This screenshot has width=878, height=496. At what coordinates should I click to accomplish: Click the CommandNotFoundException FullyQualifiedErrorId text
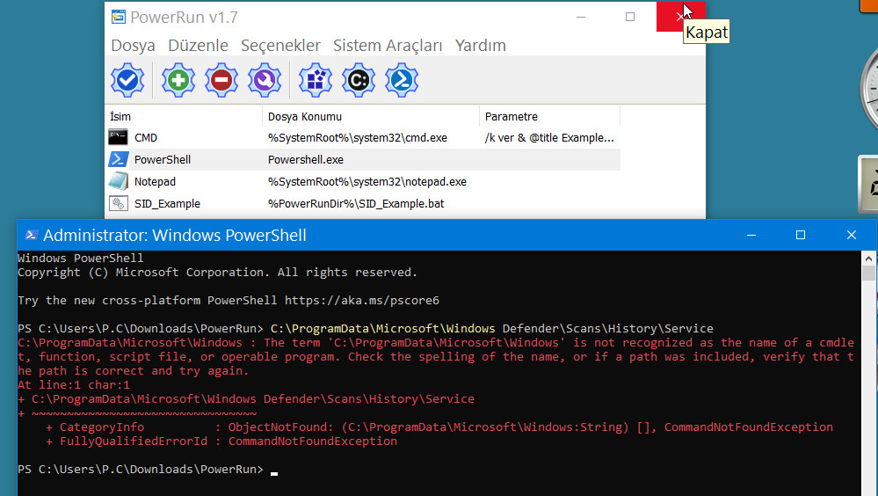point(313,441)
